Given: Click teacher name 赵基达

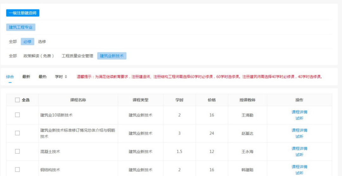Looking at the screenshot, I should tap(247, 133).
